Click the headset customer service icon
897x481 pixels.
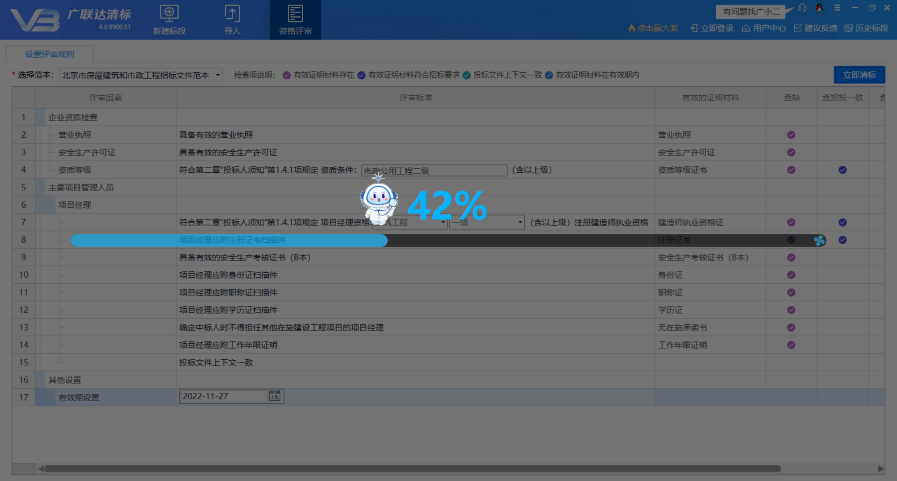pyautogui.click(x=802, y=8)
